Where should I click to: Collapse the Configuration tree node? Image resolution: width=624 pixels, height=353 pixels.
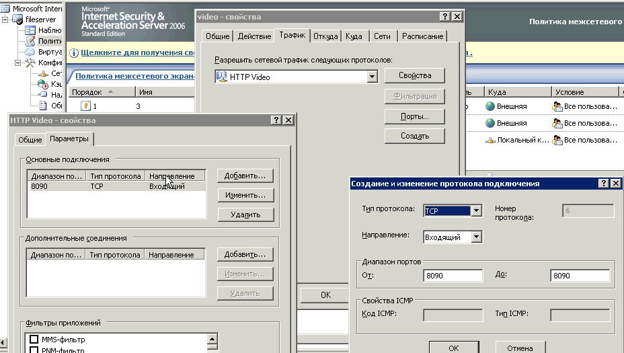18,63
